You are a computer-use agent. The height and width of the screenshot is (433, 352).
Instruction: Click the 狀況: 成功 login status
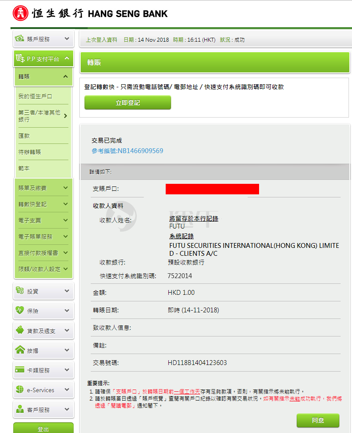232,40
